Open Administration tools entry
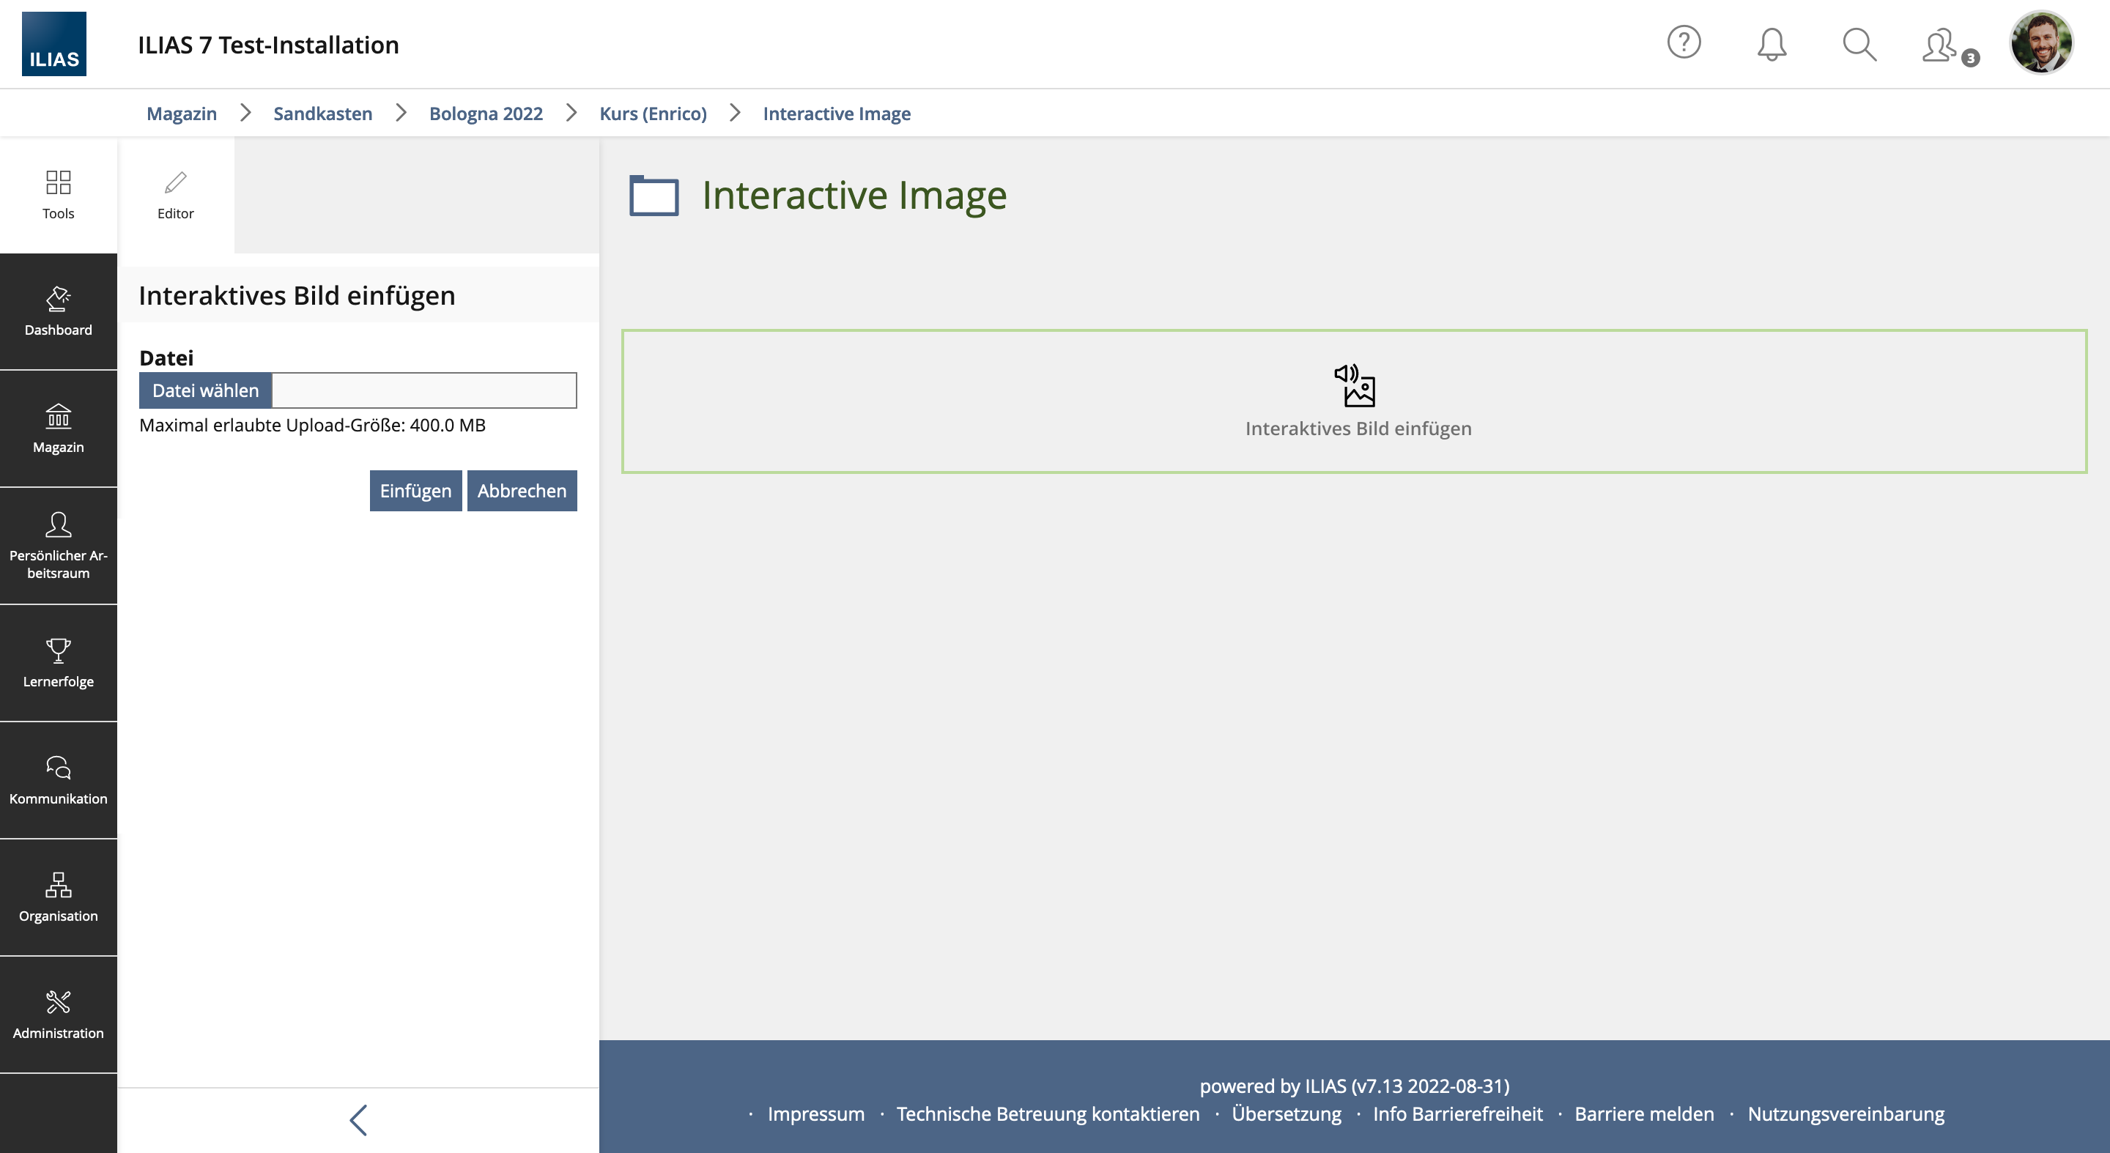 click(x=58, y=1015)
